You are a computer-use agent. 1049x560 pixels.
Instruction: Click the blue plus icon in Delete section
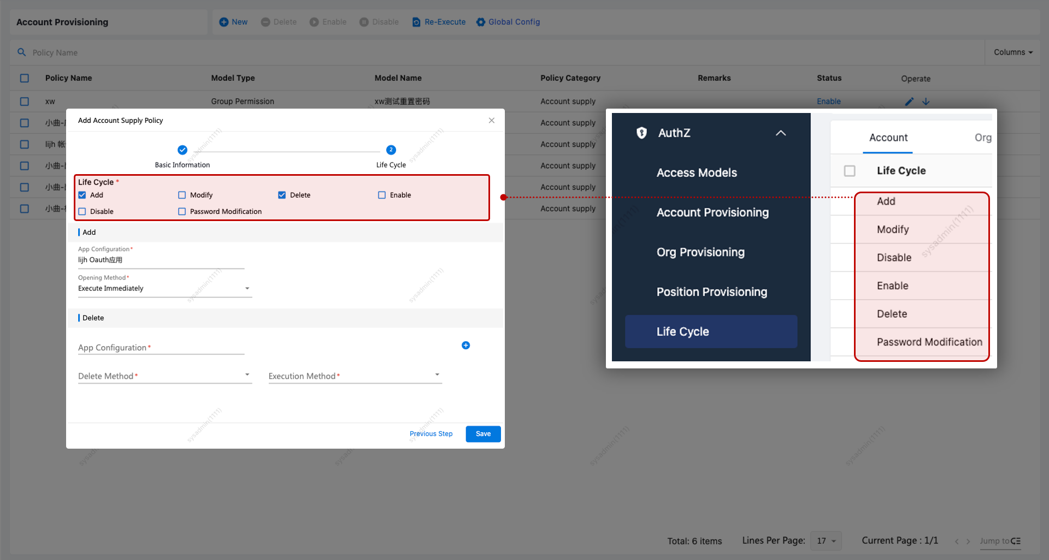[x=465, y=345]
